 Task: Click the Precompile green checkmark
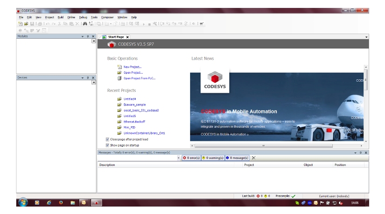click(294, 196)
